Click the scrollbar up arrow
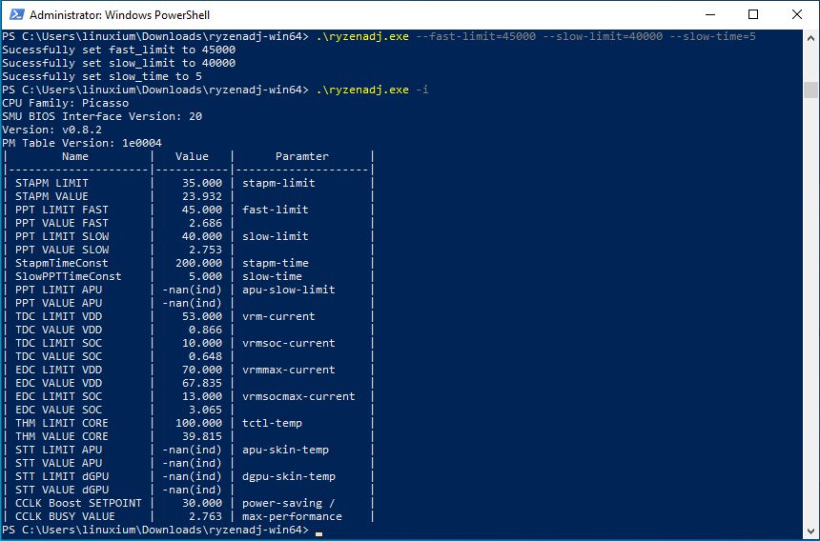This screenshot has height=541, width=820. 810,37
